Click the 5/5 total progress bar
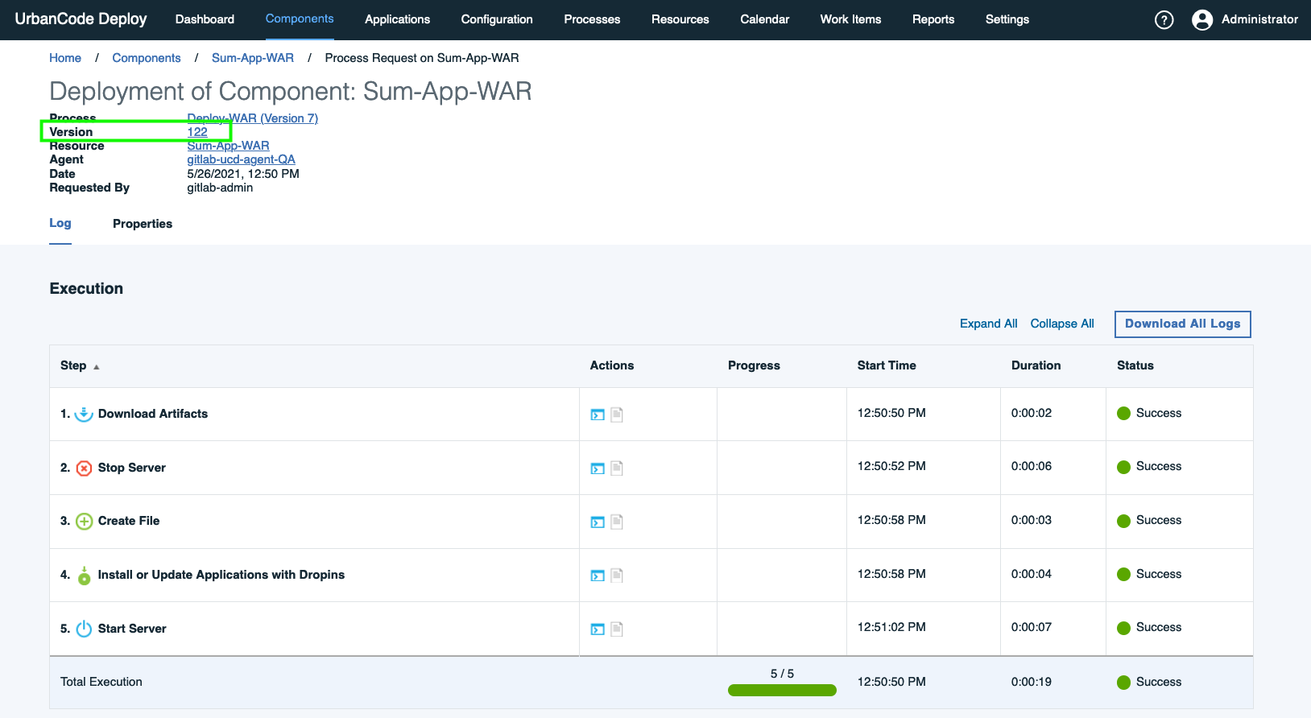The height and width of the screenshot is (718, 1311). (x=782, y=690)
